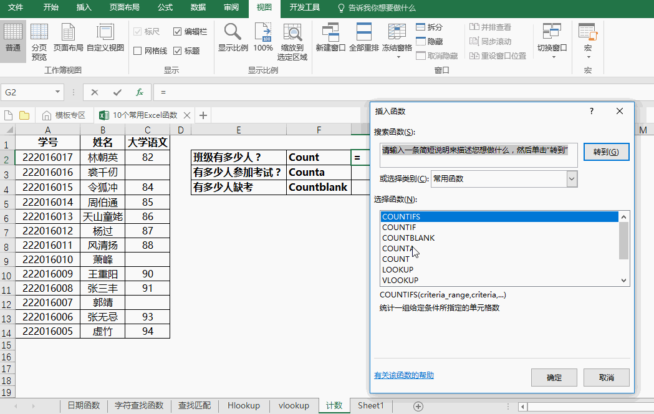The height and width of the screenshot is (414, 654).
Task: Click the Split window icon
Action: pyautogui.click(x=430, y=27)
